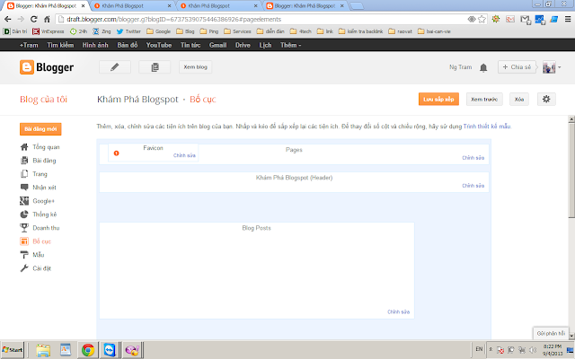575x359 pixels.
Task: Click the Doanh thu trophy icon
Action: 24,228
